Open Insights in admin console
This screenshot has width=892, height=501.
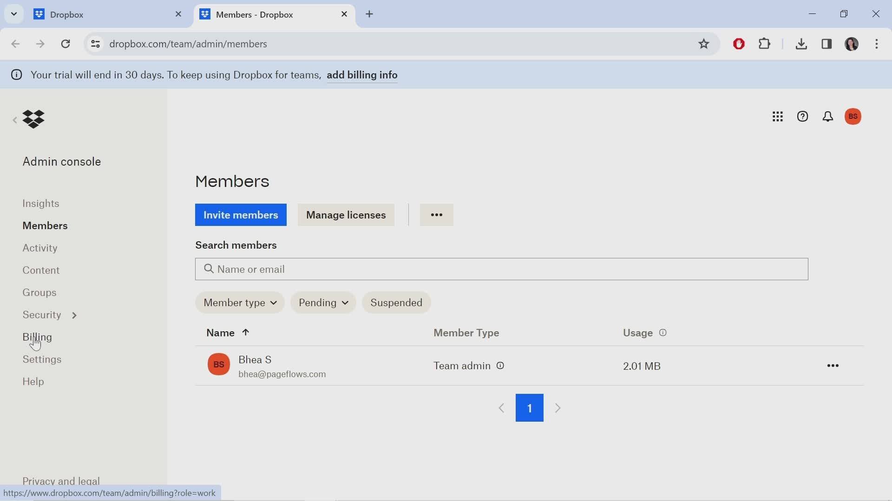coord(41,203)
